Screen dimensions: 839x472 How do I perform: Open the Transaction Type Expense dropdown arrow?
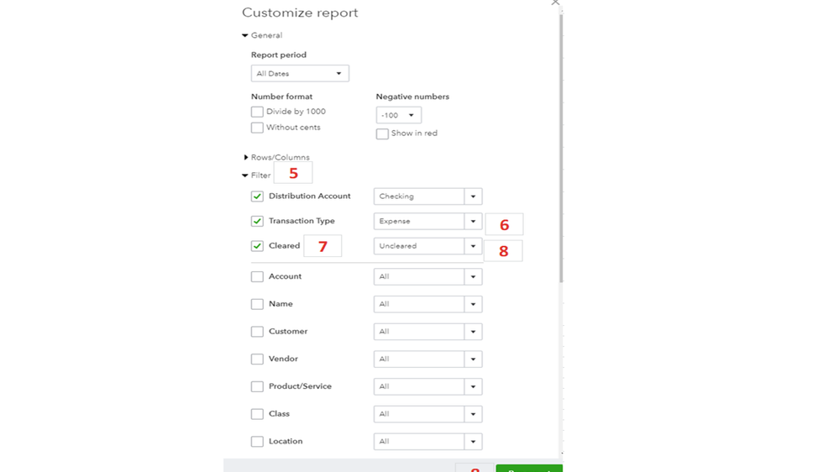click(473, 222)
